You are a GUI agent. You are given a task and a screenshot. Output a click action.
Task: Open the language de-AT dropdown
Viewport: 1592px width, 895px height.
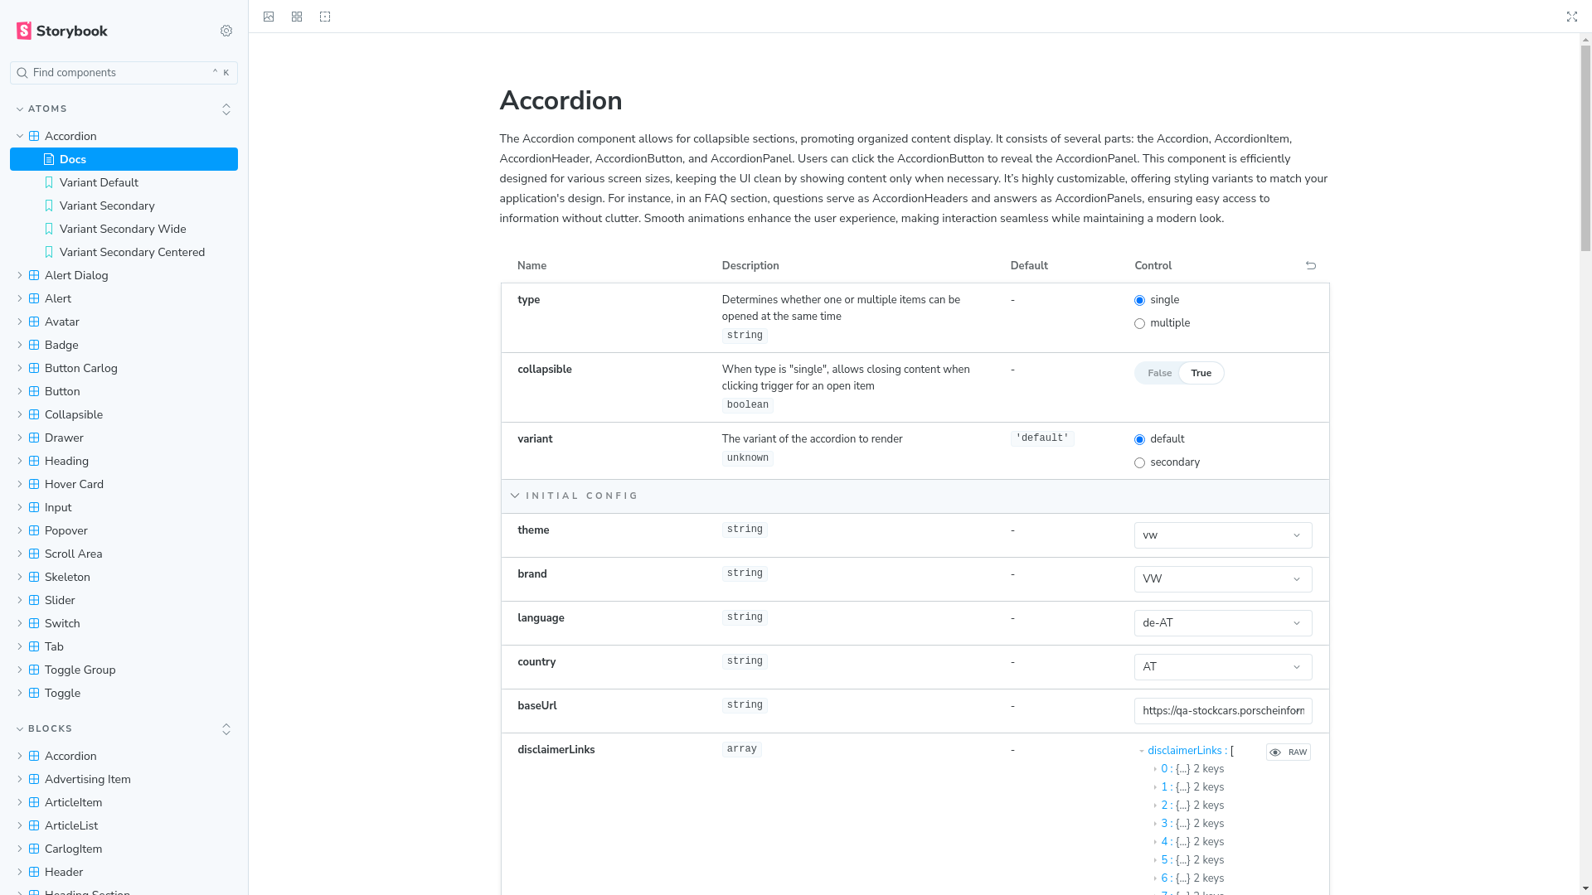(1222, 623)
